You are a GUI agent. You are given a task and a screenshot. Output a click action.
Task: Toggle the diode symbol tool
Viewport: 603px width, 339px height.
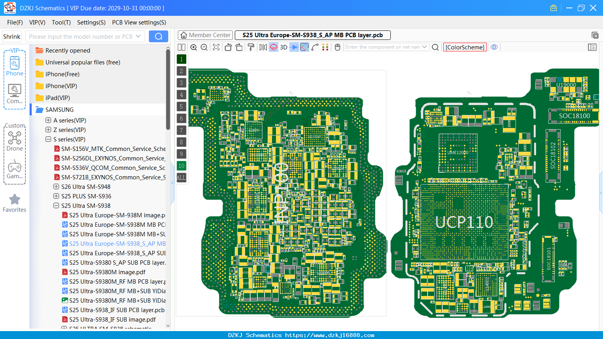coord(294,47)
